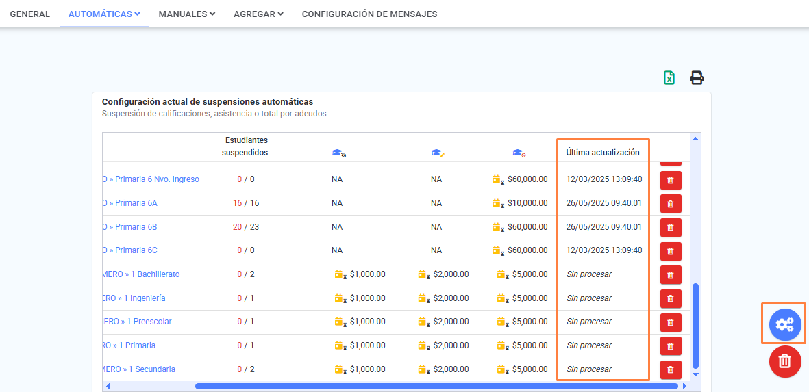Expand the AUTOMÁTICAS dropdown menu
The height and width of the screenshot is (392, 809).
(104, 14)
